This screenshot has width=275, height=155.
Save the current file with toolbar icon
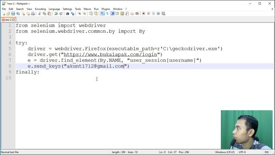point(13,14)
